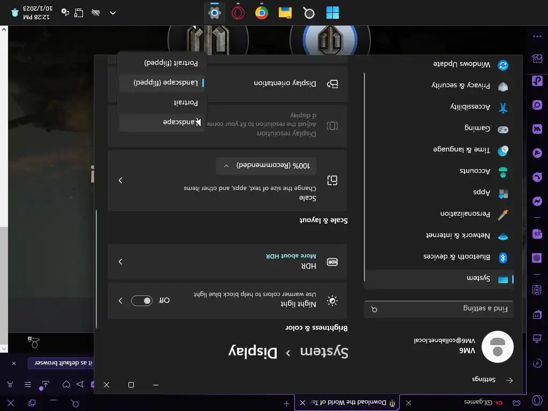
Task: Click the Settings back arrow
Action: pyautogui.click(x=509, y=380)
